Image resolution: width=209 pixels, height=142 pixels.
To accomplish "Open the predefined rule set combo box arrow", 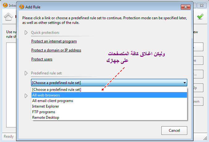I will pyautogui.click(x=185, y=83).
